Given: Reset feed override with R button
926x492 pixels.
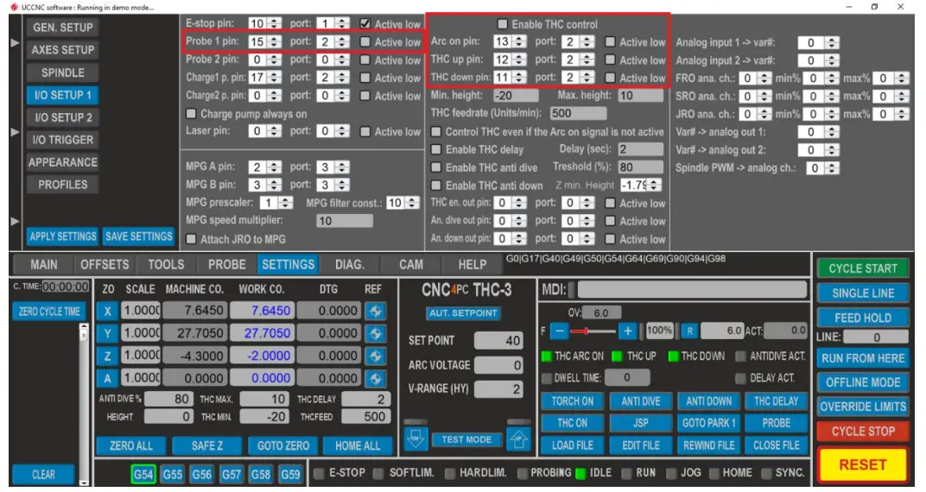Looking at the screenshot, I should [x=689, y=331].
